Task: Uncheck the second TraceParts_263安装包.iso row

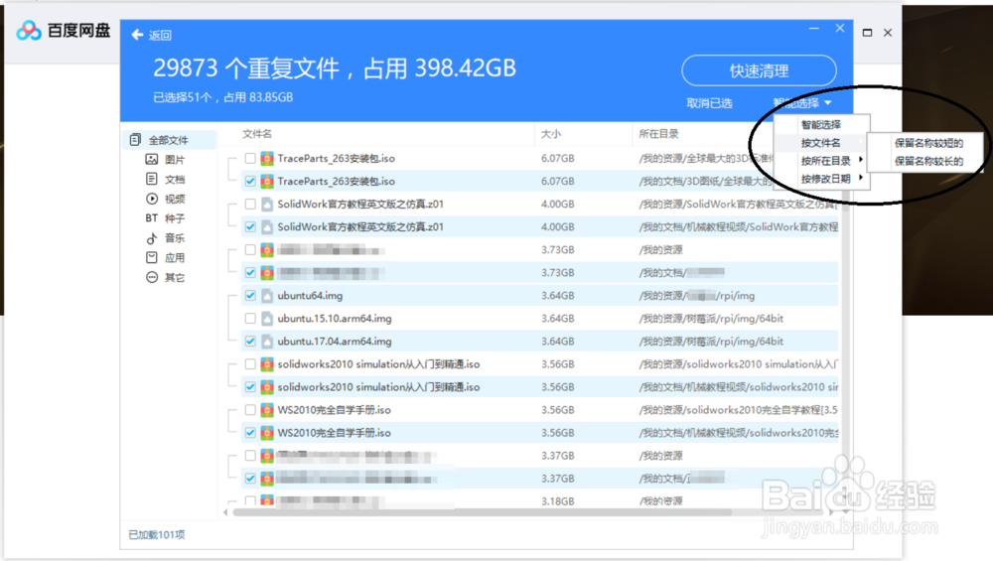Action: (x=250, y=181)
